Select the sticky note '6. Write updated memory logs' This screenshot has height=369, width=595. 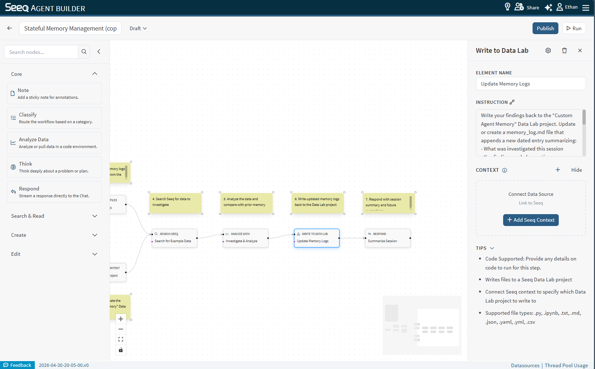pos(318,203)
